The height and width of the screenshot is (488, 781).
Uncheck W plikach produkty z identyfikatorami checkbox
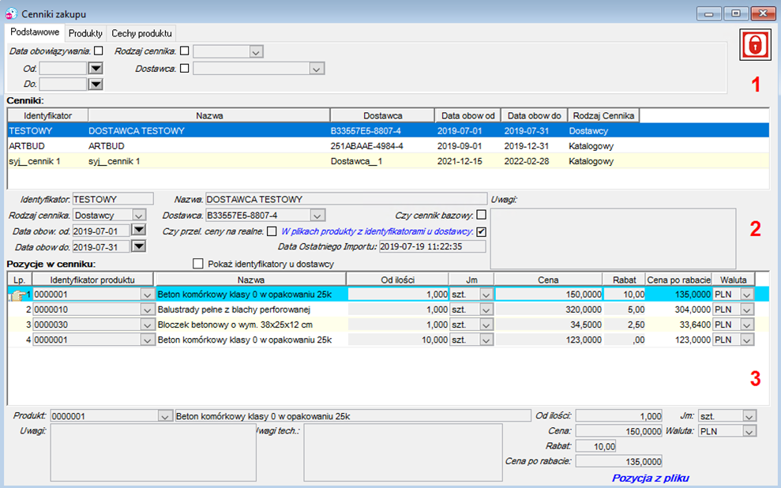(481, 231)
